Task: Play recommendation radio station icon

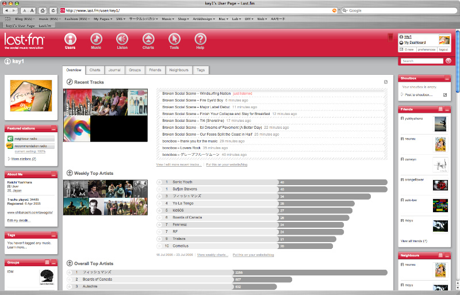Action: click(10, 145)
